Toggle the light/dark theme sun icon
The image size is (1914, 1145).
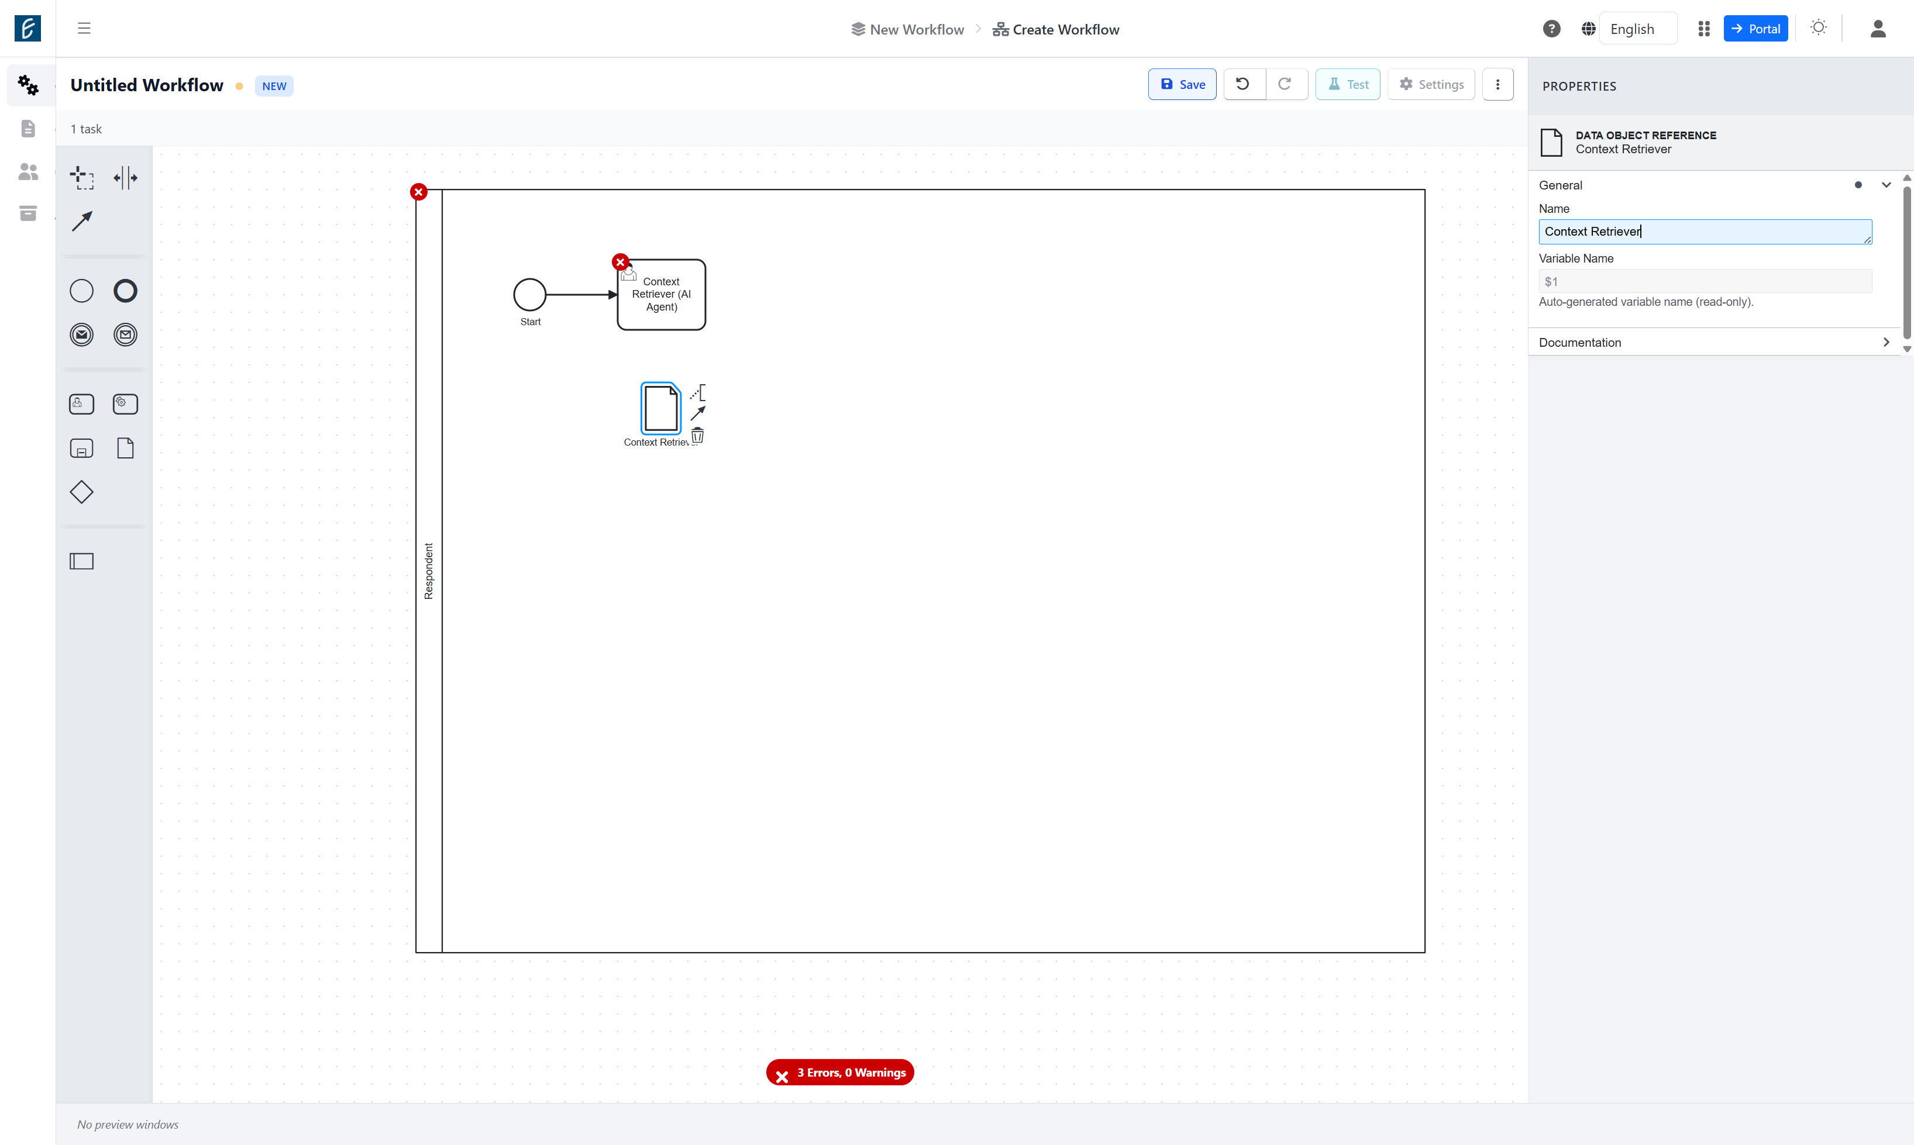tap(1818, 27)
